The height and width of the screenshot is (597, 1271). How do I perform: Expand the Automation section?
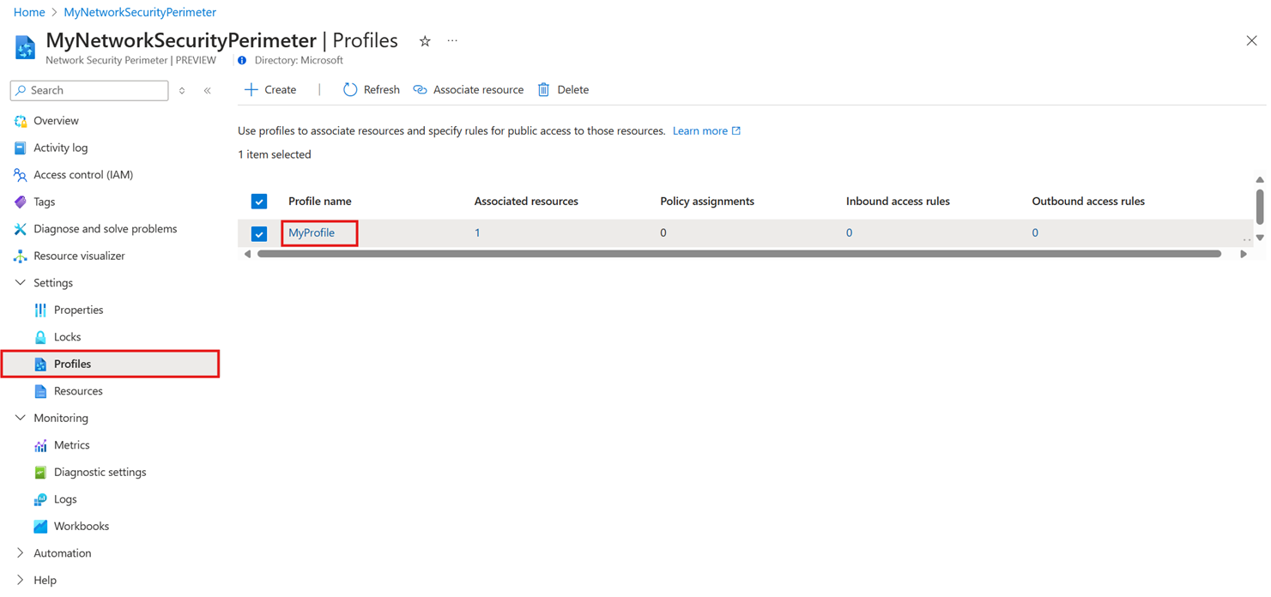pyautogui.click(x=21, y=553)
